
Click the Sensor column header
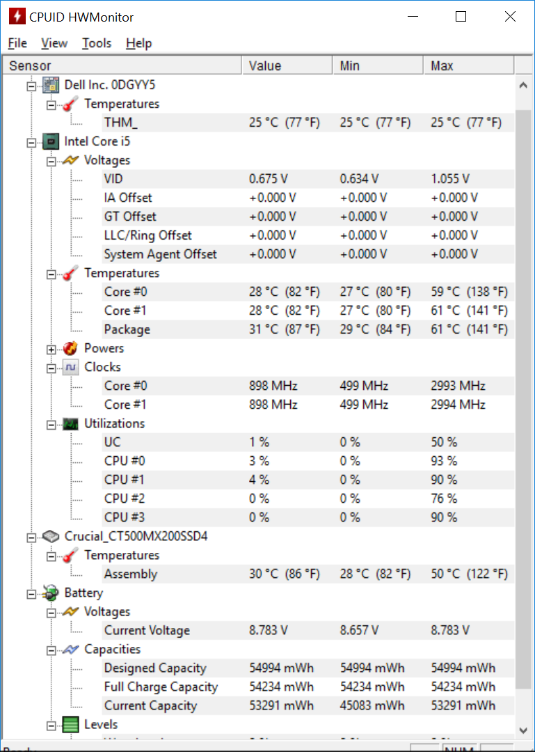(x=122, y=65)
